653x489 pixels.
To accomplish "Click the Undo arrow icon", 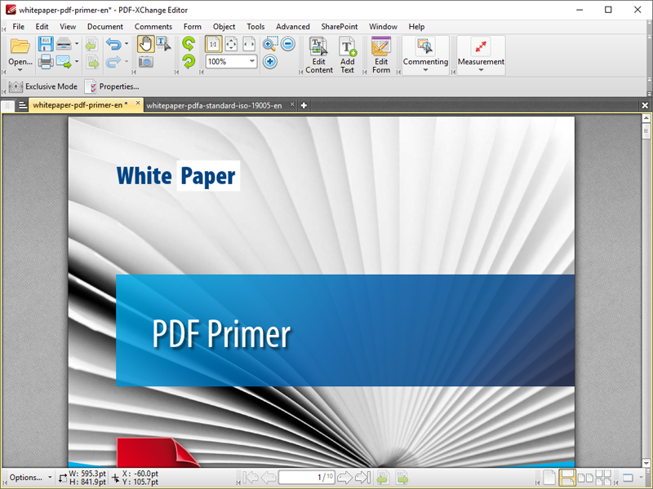I will [113, 44].
